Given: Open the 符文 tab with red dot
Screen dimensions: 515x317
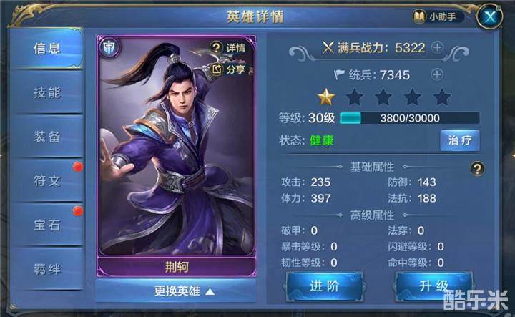Looking at the screenshot, I should (46, 180).
